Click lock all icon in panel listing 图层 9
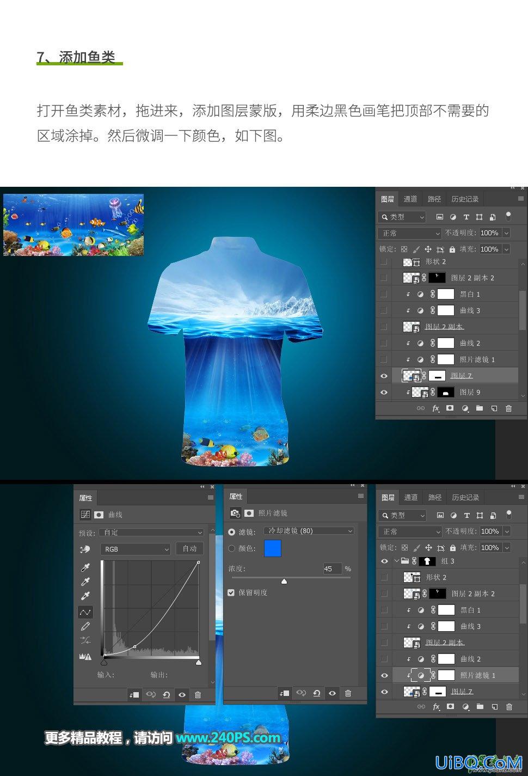Screen dimensions: 528x776 tap(452, 249)
